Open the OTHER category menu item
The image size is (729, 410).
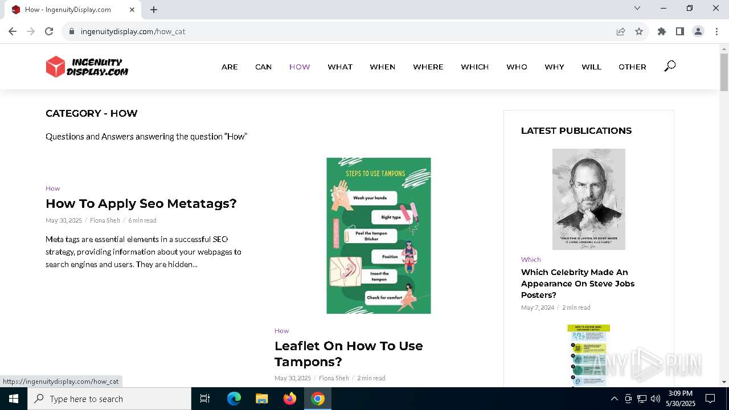click(632, 67)
